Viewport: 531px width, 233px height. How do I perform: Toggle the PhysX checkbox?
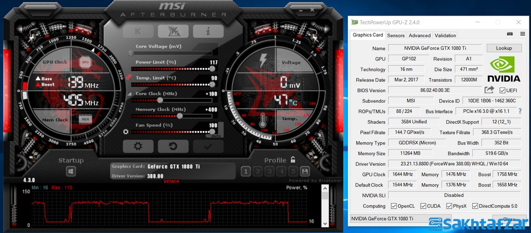(x=449, y=206)
